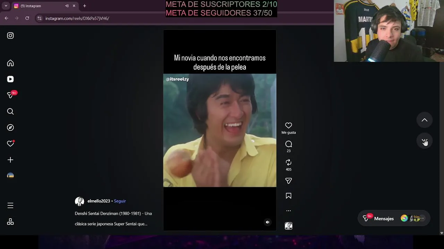The image size is (444, 249).
Task: Open the floating Mensajes button
Action: (x=394, y=218)
